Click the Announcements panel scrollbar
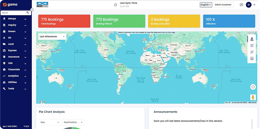 click(252, 124)
